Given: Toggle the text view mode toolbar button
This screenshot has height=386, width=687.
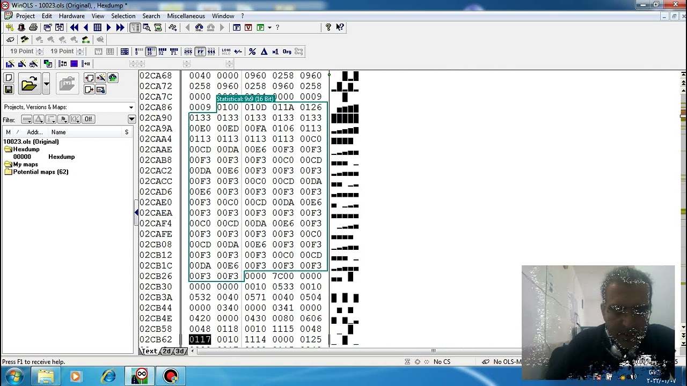Looking at the screenshot, I should 135,27.
